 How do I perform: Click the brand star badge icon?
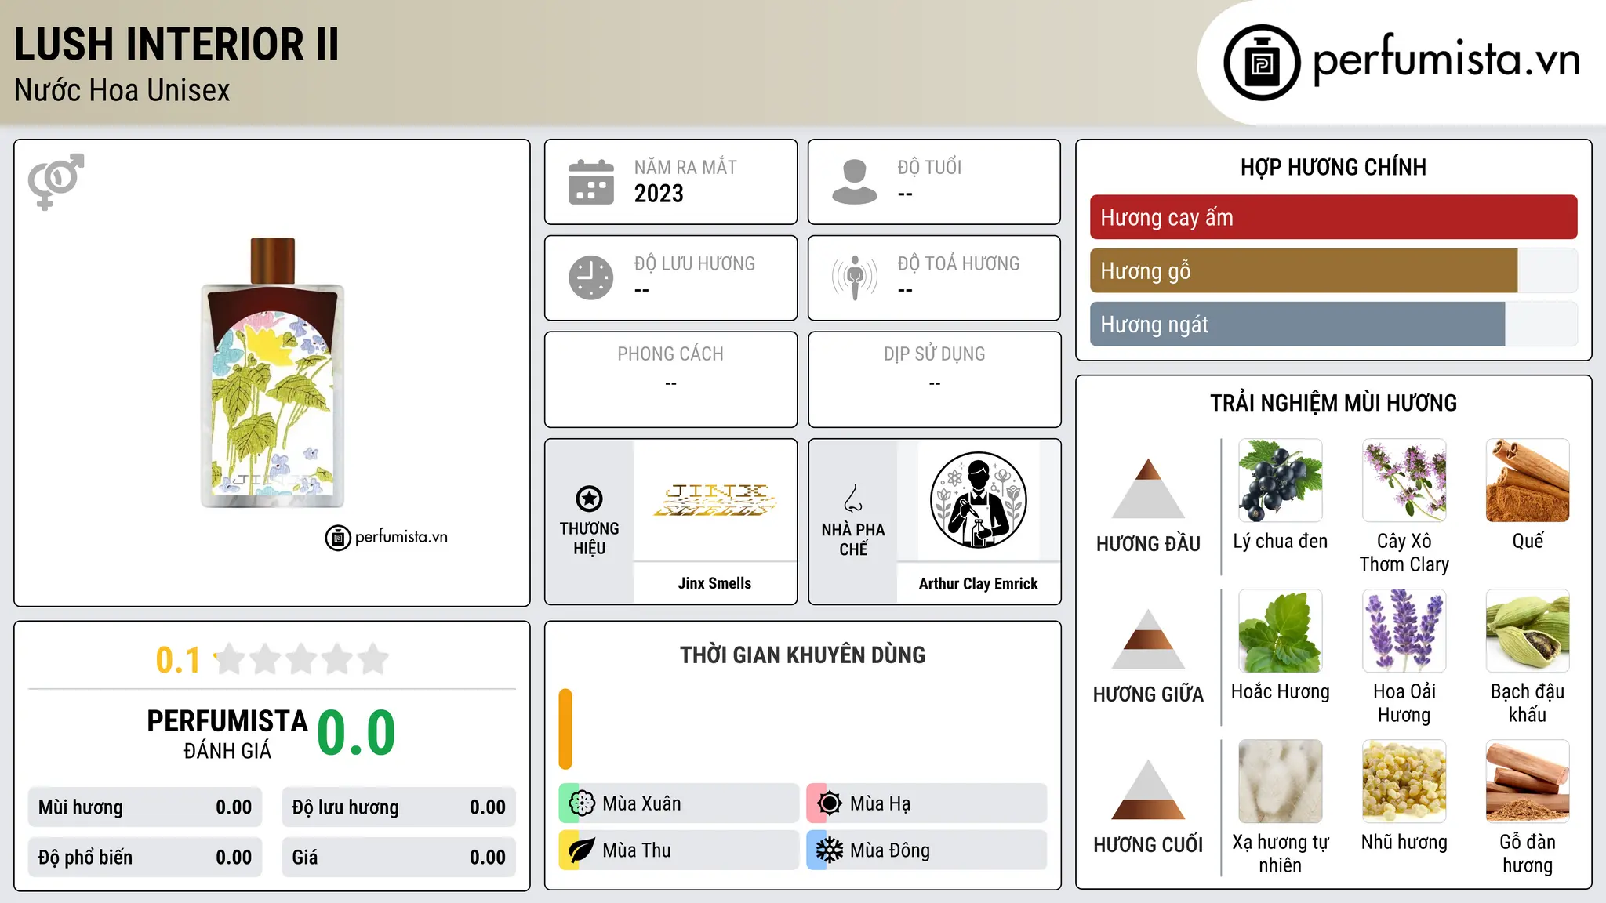tap(589, 499)
